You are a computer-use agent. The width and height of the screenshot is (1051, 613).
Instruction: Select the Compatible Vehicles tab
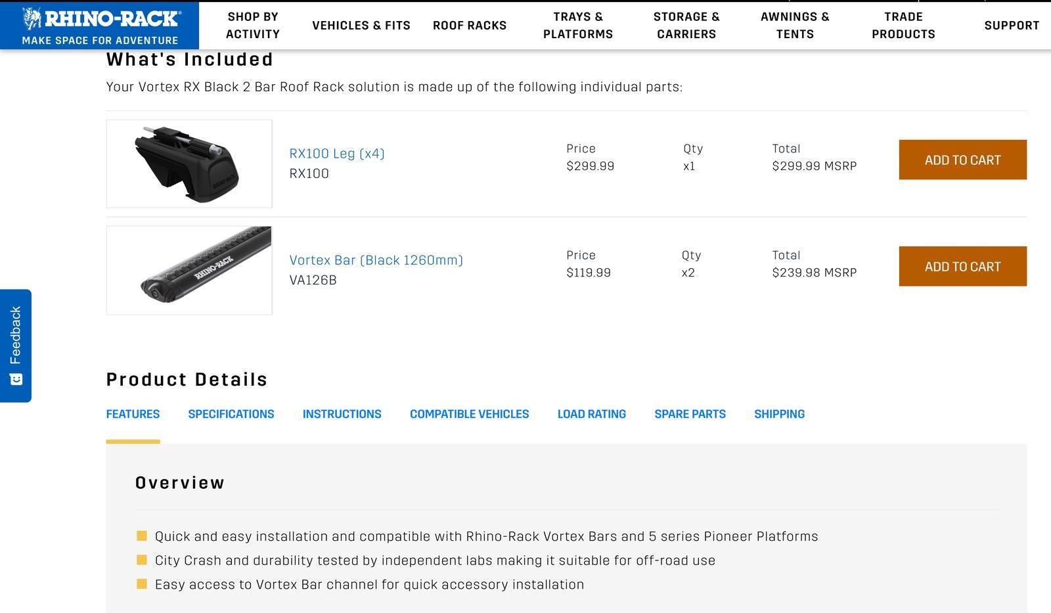(x=469, y=414)
